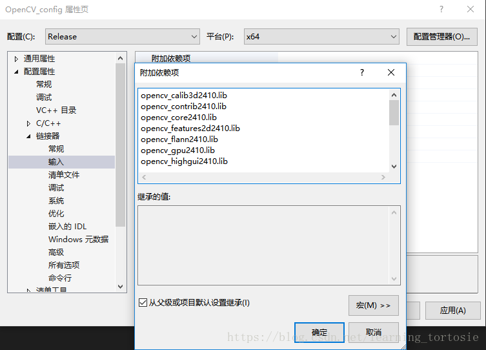The image size is (486, 350).
Task: Click opencv_contrib2410.lib line
Action: [x=183, y=107]
